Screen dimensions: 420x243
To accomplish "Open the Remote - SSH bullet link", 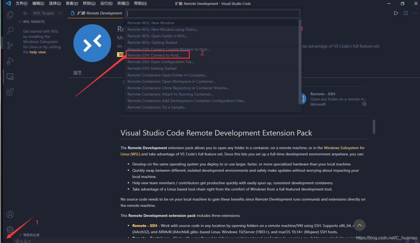I will click(145, 226).
